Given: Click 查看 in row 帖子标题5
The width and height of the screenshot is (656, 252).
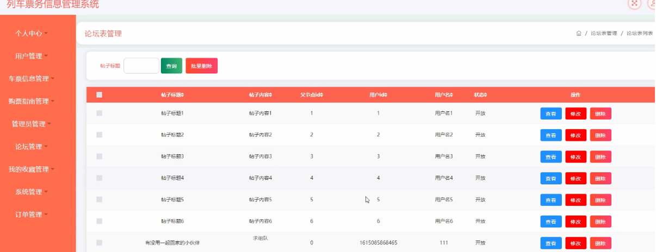Looking at the screenshot, I should [551, 200].
